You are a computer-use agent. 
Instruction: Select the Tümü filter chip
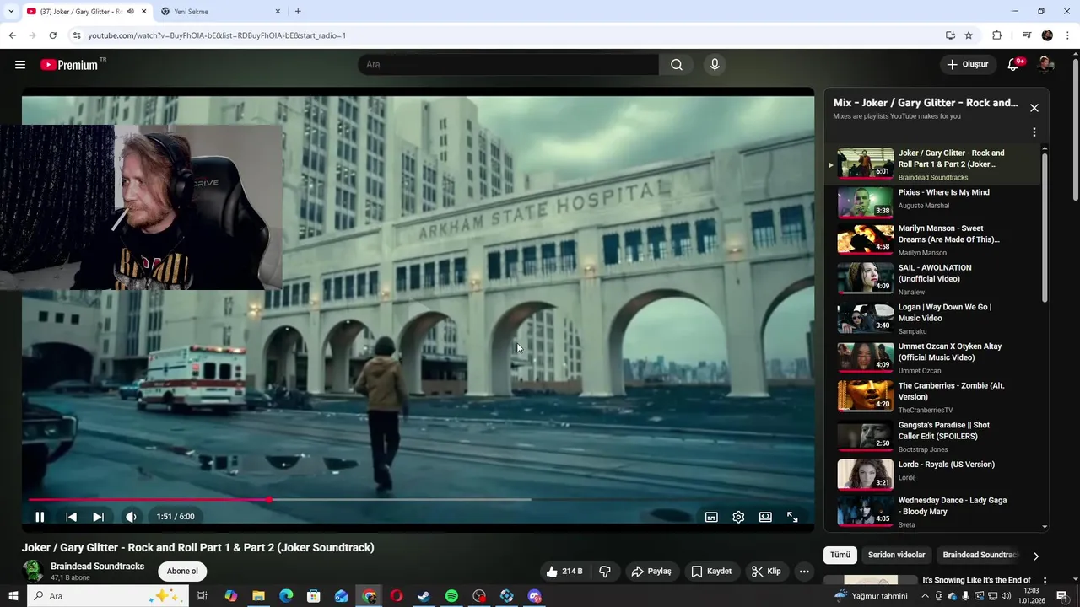click(x=840, y=555)
